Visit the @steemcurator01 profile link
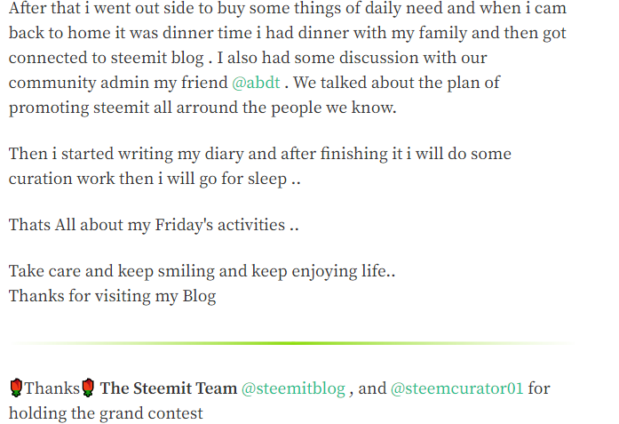619x424 pixels. point(456,388)
